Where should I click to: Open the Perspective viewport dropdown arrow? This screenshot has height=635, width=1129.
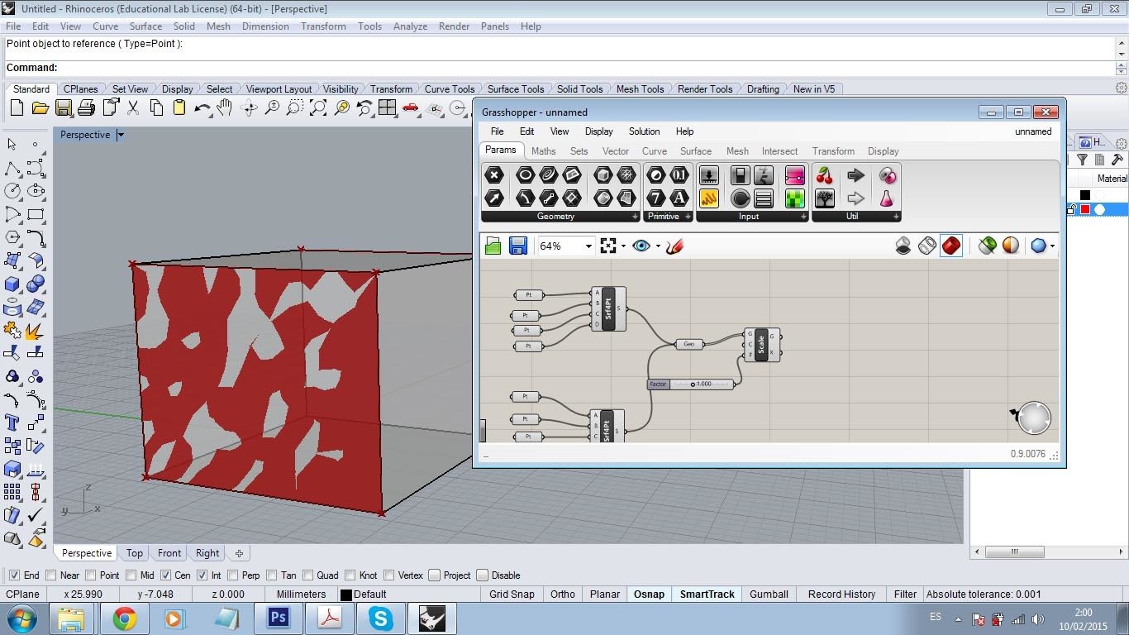pyautogui.click(x=121, y=135)
